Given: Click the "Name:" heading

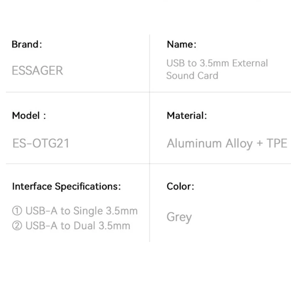Looking at the screenshot, I should [x=181, y=45].
